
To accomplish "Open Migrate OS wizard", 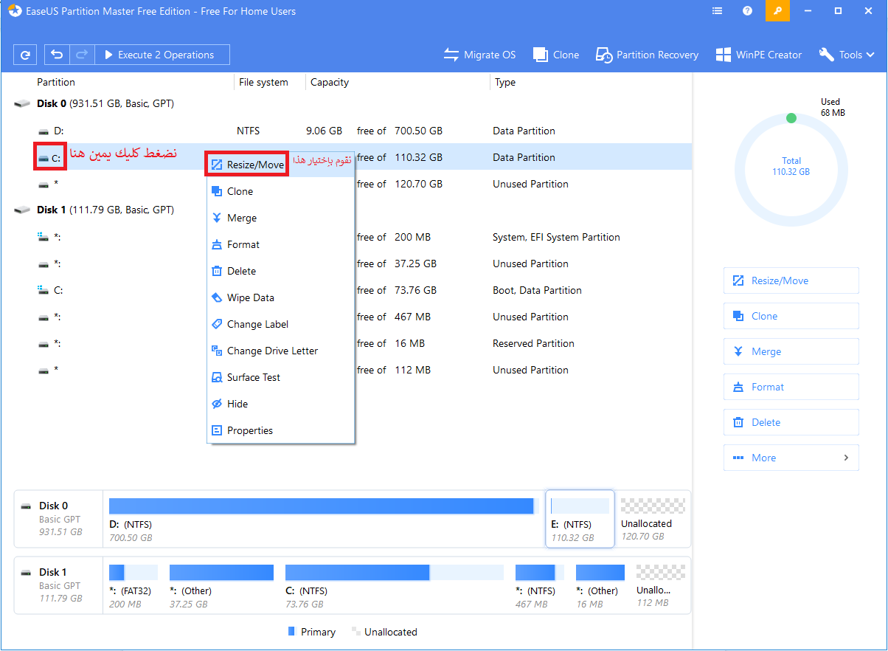I will coord(479,55).
